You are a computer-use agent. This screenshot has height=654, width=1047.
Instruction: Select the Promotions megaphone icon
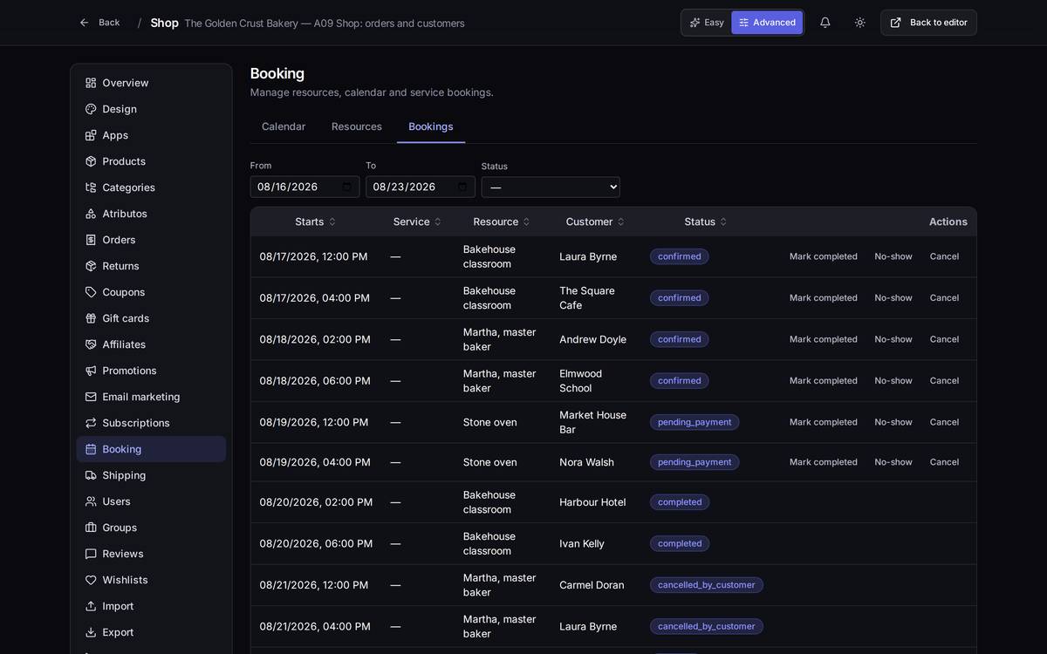pyautogui.click(x=91, y=371)
